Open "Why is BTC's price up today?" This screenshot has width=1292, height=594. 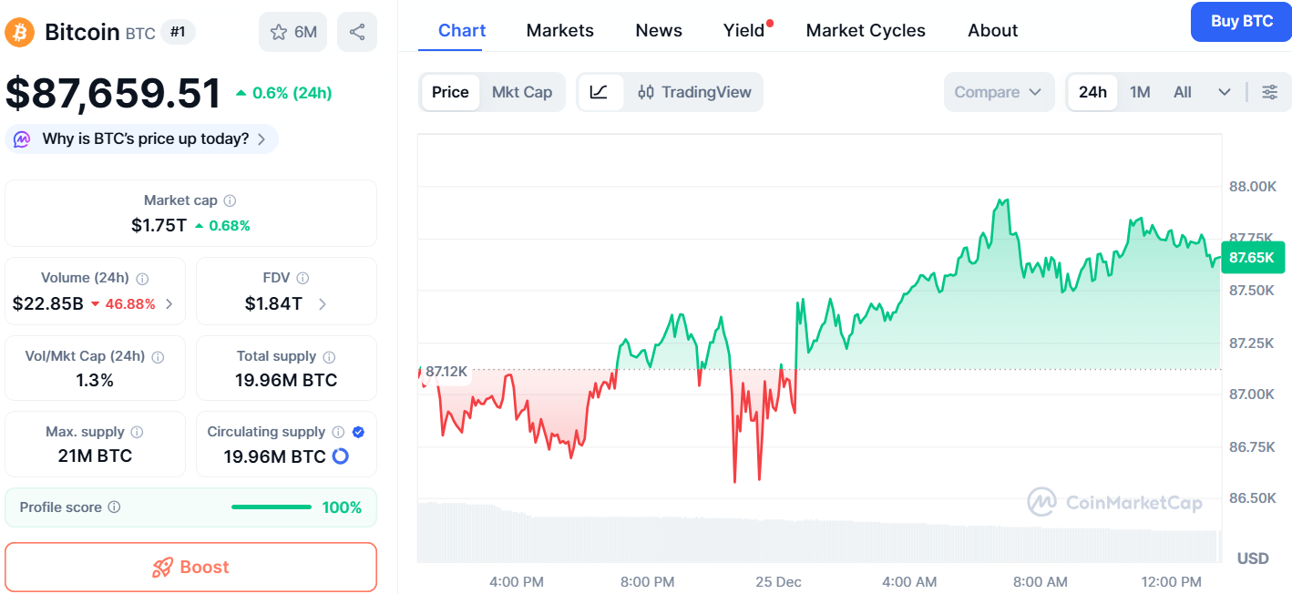142,139
